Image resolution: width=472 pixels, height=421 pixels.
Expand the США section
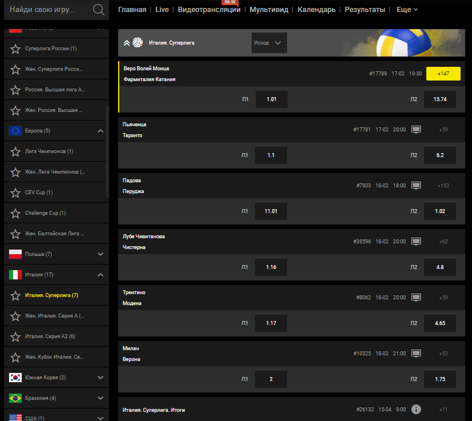point(100,418)
